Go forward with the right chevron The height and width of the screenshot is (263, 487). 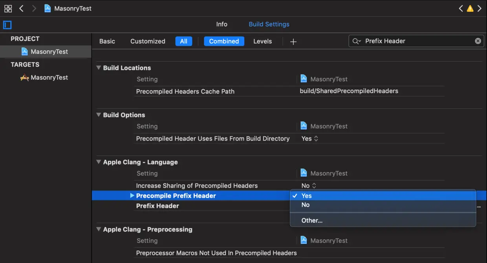pyautogui.click(x=34, y=8)
